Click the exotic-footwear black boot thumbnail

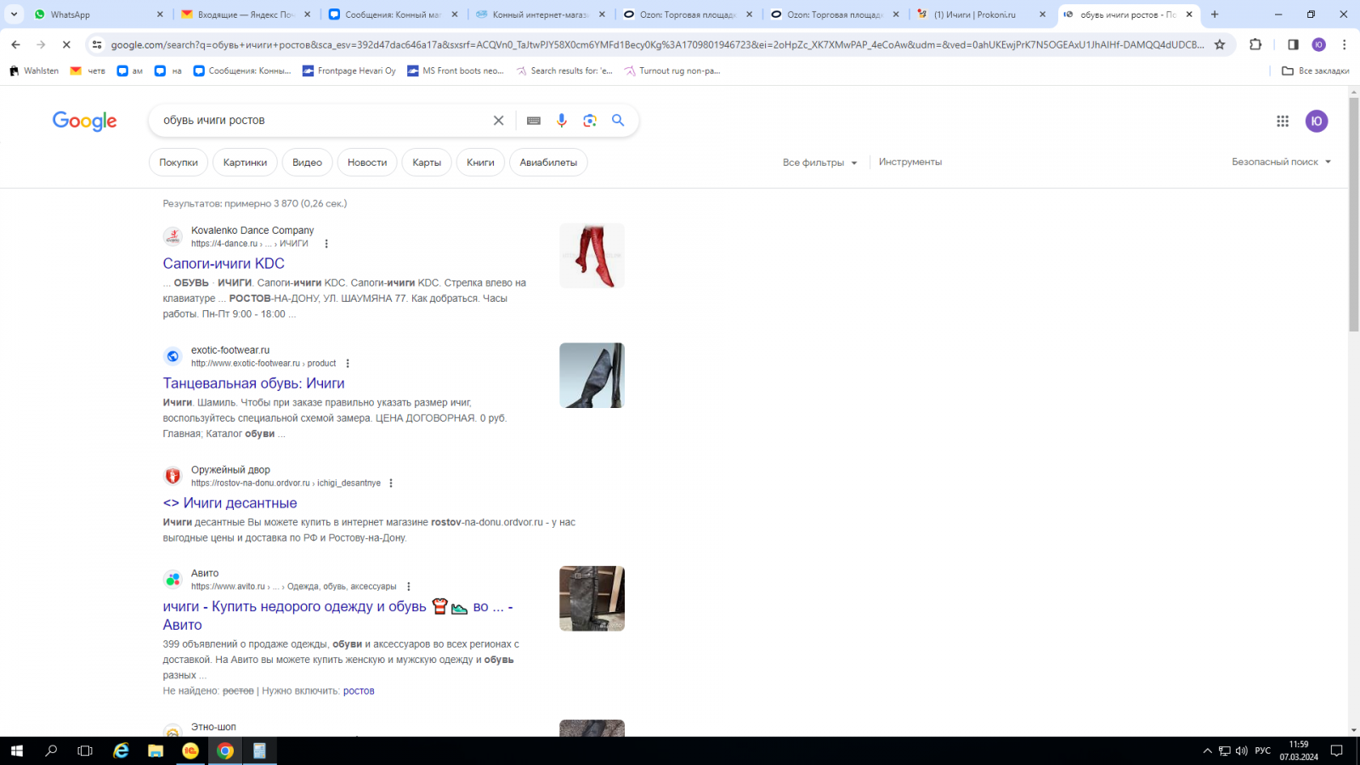coord(592,376)
